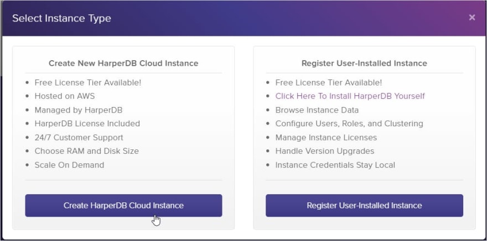487x241 pixels.
Task: Click 'Browse Instance Data' text
Action: [317, 110]
